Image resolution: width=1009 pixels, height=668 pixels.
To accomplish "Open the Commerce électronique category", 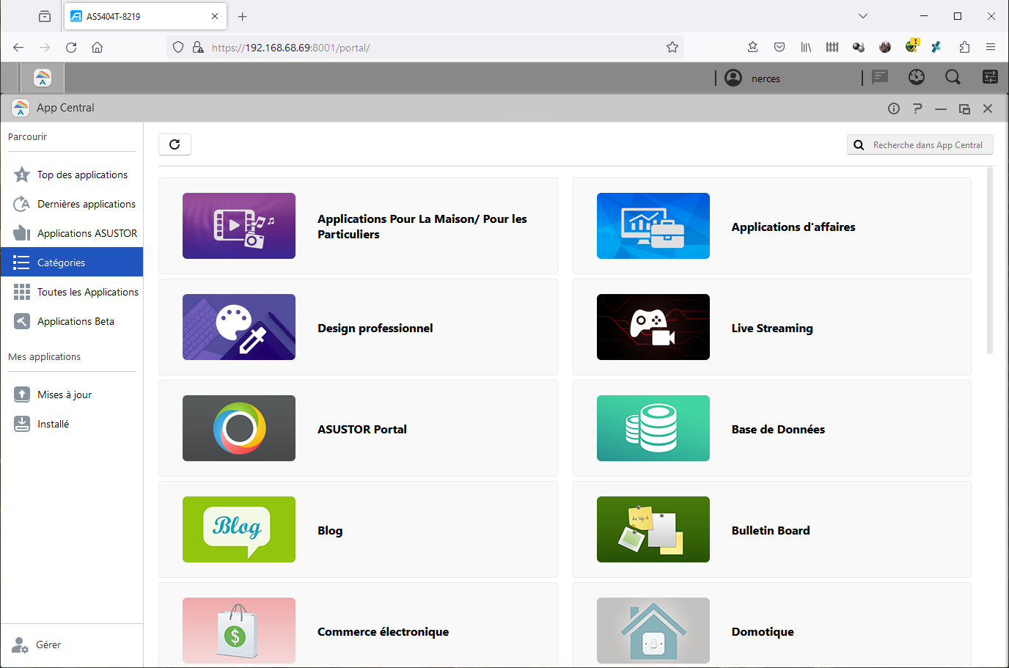I will coord(358,625).
